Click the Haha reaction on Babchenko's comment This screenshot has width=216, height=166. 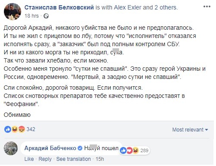pyautogui.click(x=135, y=150)
